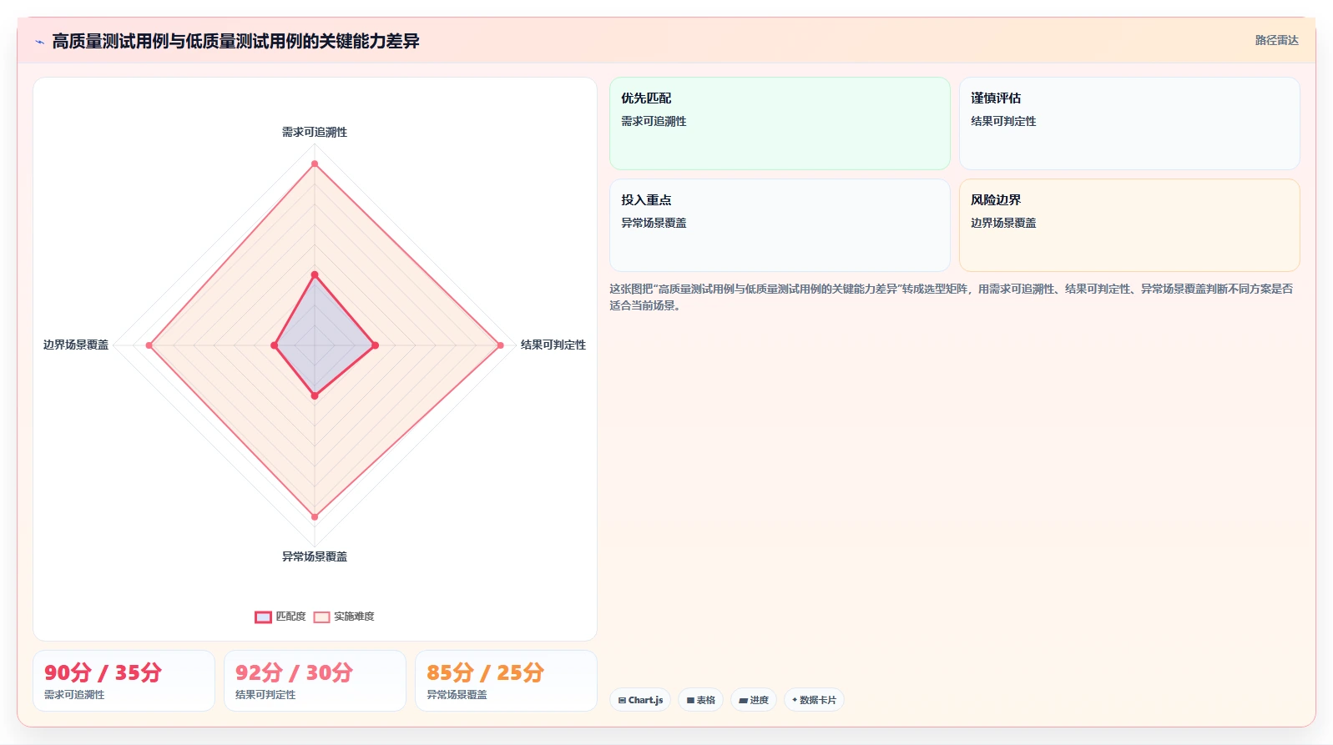Click the description paragraph starting 这张图把
Image resolution: width=1333 pixels, height=745 pixels.
[x=951, y=297]
